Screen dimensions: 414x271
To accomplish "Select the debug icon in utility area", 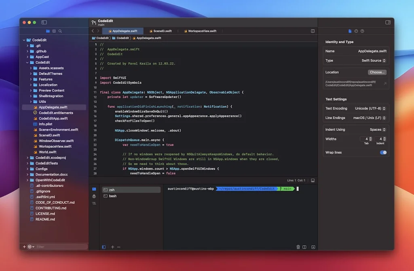I will [94, 196].
